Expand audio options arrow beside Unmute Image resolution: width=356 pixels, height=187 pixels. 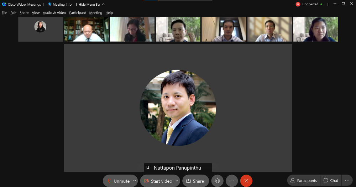pos(135,181)
